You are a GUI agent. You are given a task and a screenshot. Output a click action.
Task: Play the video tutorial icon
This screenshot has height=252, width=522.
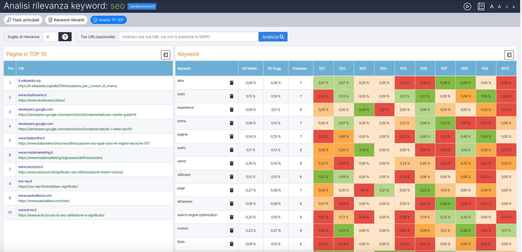[x=467, y=7]
